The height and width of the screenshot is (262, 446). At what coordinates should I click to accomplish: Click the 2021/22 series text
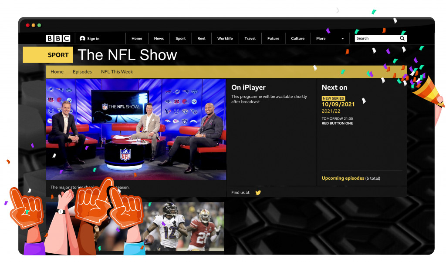pyautogui.click(x=331, y=111)
